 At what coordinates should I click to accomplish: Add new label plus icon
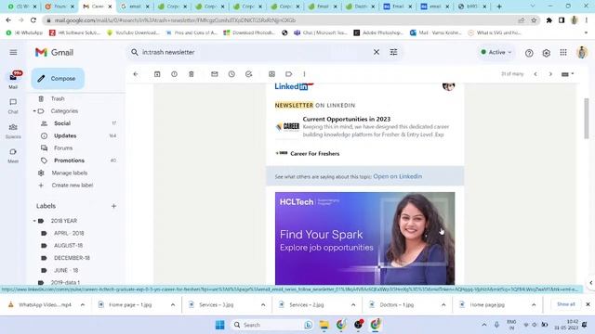click(113, 206)
